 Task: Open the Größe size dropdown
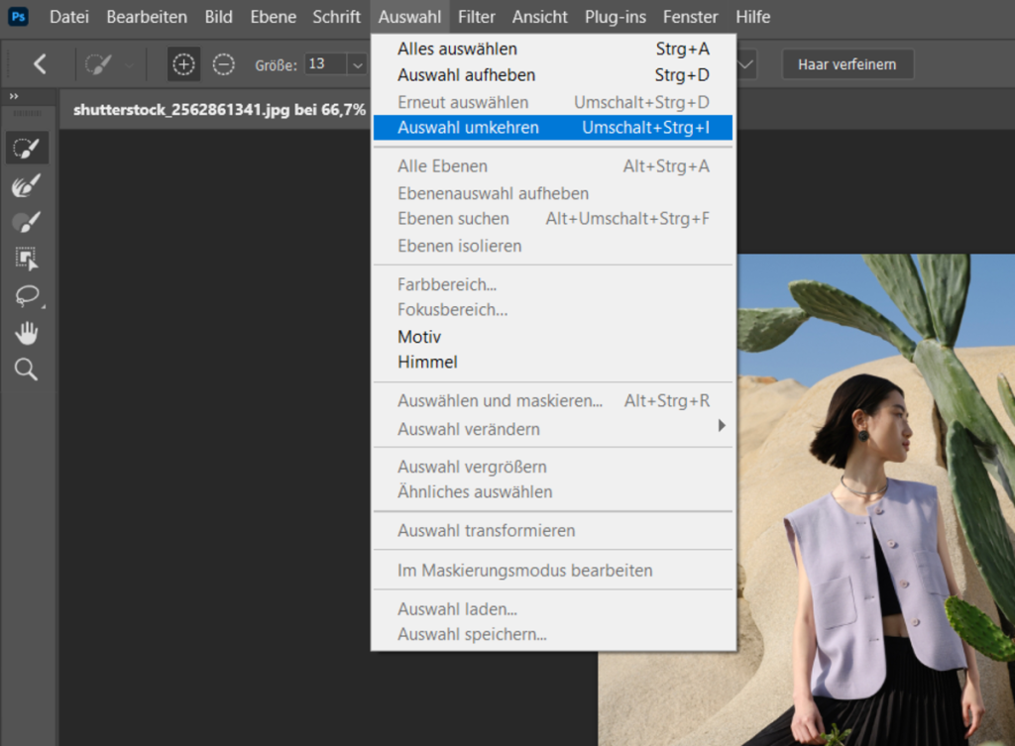click(356, 63)
